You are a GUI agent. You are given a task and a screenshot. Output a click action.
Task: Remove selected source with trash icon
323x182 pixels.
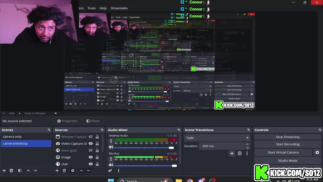[64, 171]
